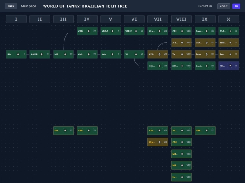Click the class icon on the Casc... tier IX card
Screen dimensions: 245x183
(206, 31)
